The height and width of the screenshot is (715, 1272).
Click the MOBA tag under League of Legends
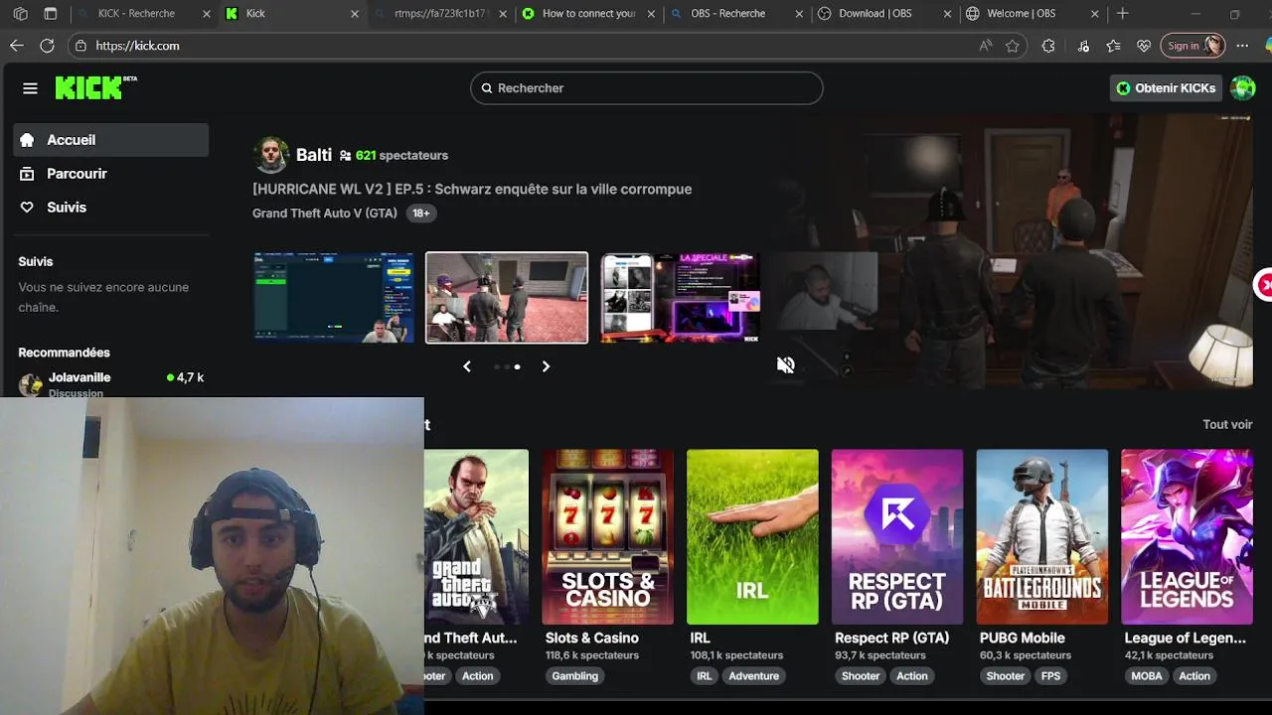point(1146,676)
